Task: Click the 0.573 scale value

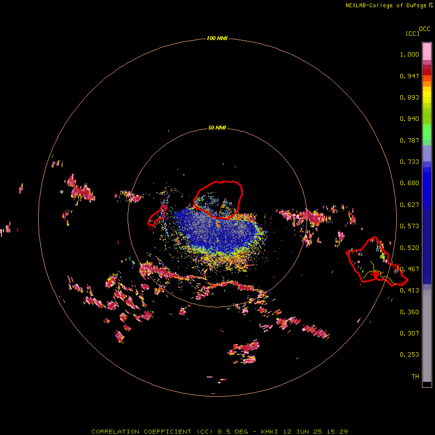Action: [x=409, y=226]
